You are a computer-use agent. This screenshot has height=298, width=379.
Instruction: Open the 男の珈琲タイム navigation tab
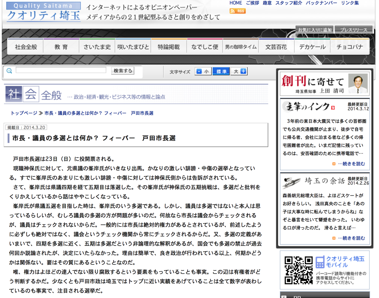click(x=241, y=47)
